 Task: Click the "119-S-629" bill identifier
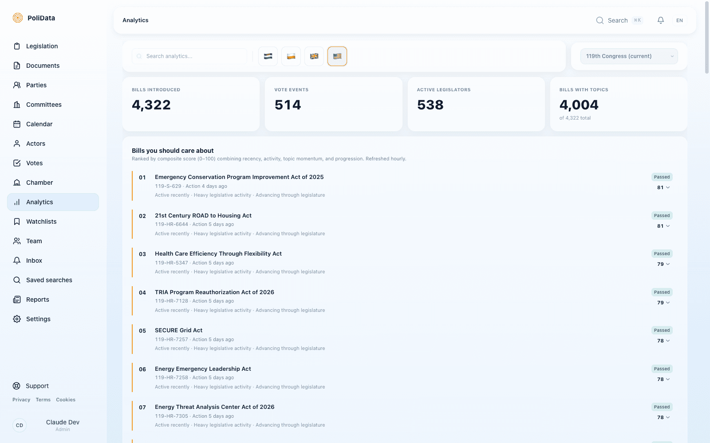[x=168, y=186]
